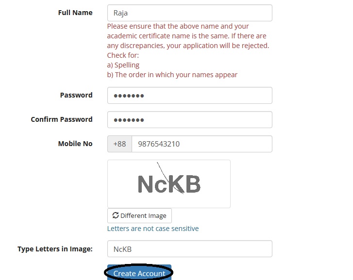Click the Mobile No number field

coord(202,144)
